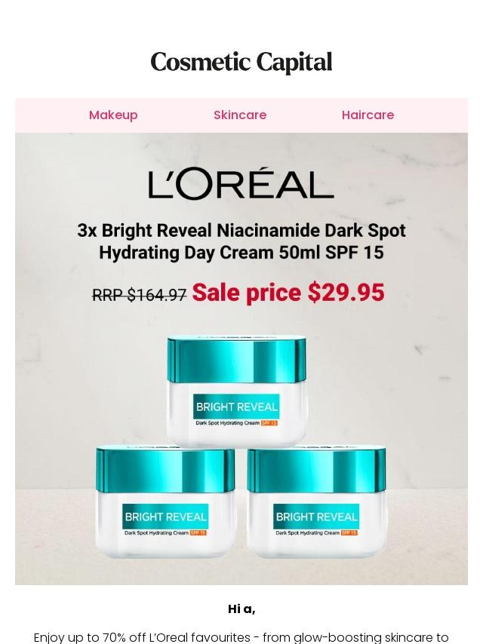The height and width of the screenshot is (644, 483).
Task: Click the crossed-out RRP $164.97 price
Action: point(140,295)
